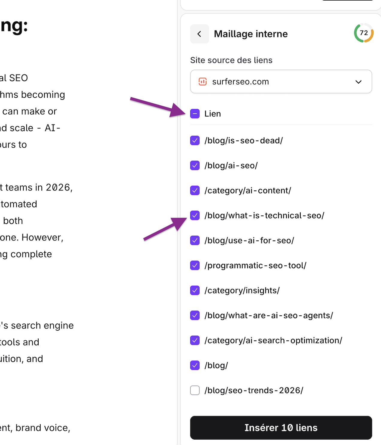Open the surferseo.com source site selector
The image size is (381, 445).
point(281,81)
